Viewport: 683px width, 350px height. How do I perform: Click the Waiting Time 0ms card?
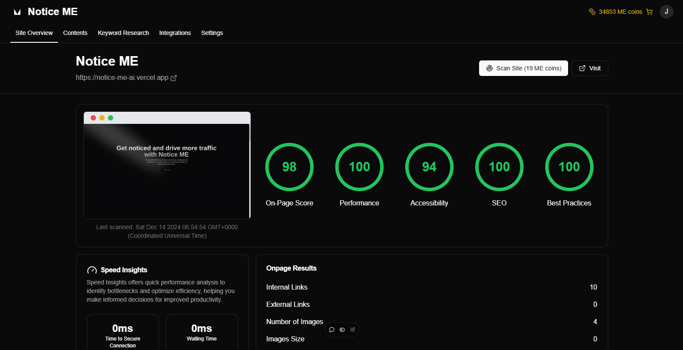pyautogui.click(x=202, y=332)
